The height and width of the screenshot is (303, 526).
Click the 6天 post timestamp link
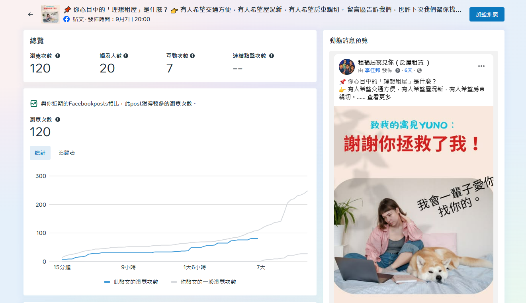coord(408,70)
